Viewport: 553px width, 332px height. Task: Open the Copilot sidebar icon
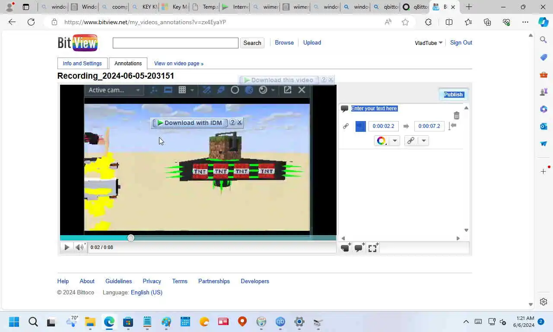point(543,22)
